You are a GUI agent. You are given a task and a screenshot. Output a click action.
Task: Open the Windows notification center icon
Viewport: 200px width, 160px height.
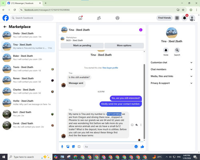click(x=195, y=157)
